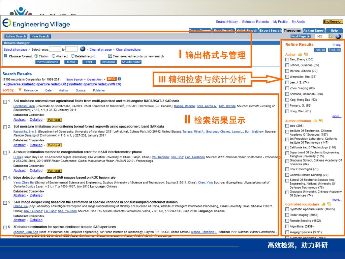Select the Citation format radio button

click(x=36, y=56)
